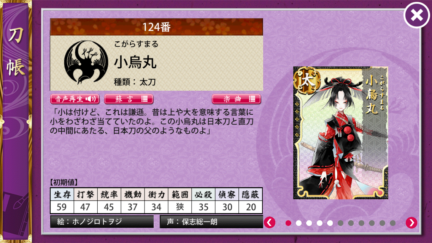This screenshot has width=432, height=243.
Task: Click the 小烏丸 character card artwork
Action: pos(340,133)
